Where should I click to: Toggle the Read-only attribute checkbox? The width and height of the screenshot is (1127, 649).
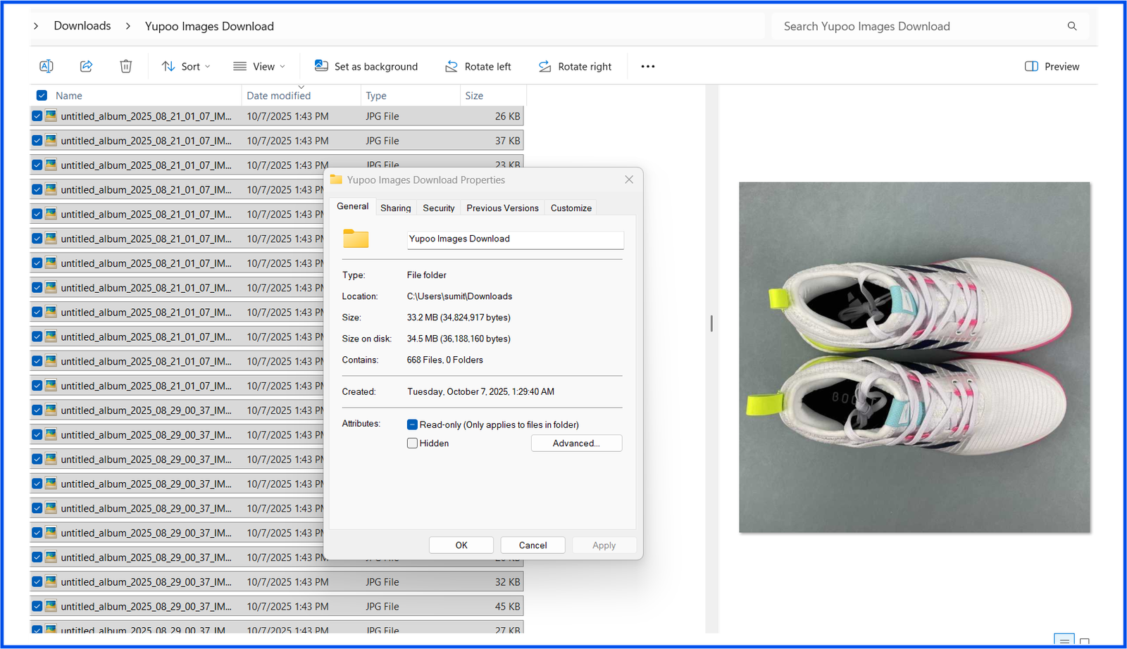coord(413,424)
